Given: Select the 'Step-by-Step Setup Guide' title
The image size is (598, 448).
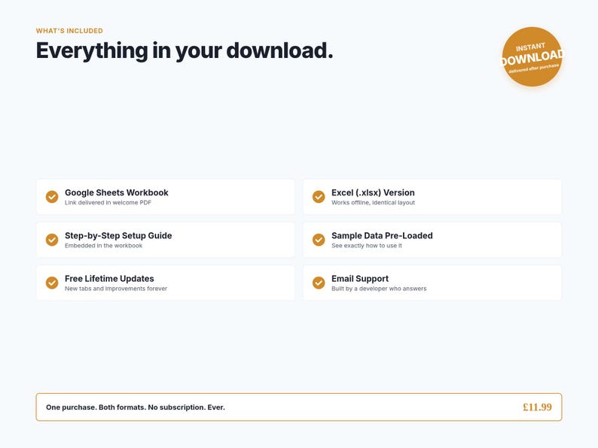Looking at the screenshot, I should pos(118,235).
